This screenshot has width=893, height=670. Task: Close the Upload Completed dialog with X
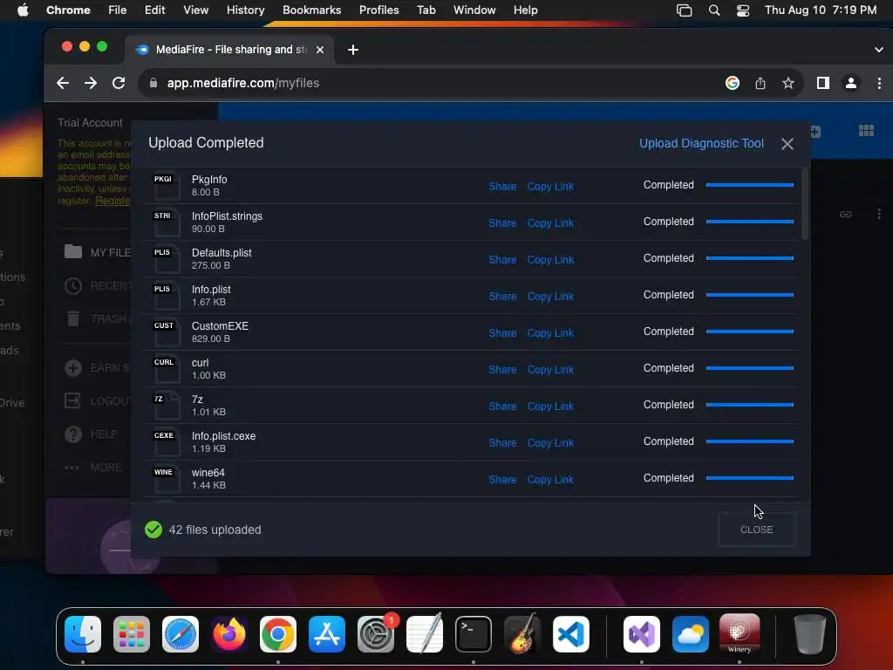787,144
